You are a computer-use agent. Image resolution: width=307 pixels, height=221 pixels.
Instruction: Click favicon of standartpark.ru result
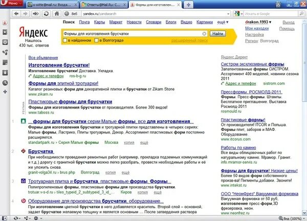tap(24, 121)
